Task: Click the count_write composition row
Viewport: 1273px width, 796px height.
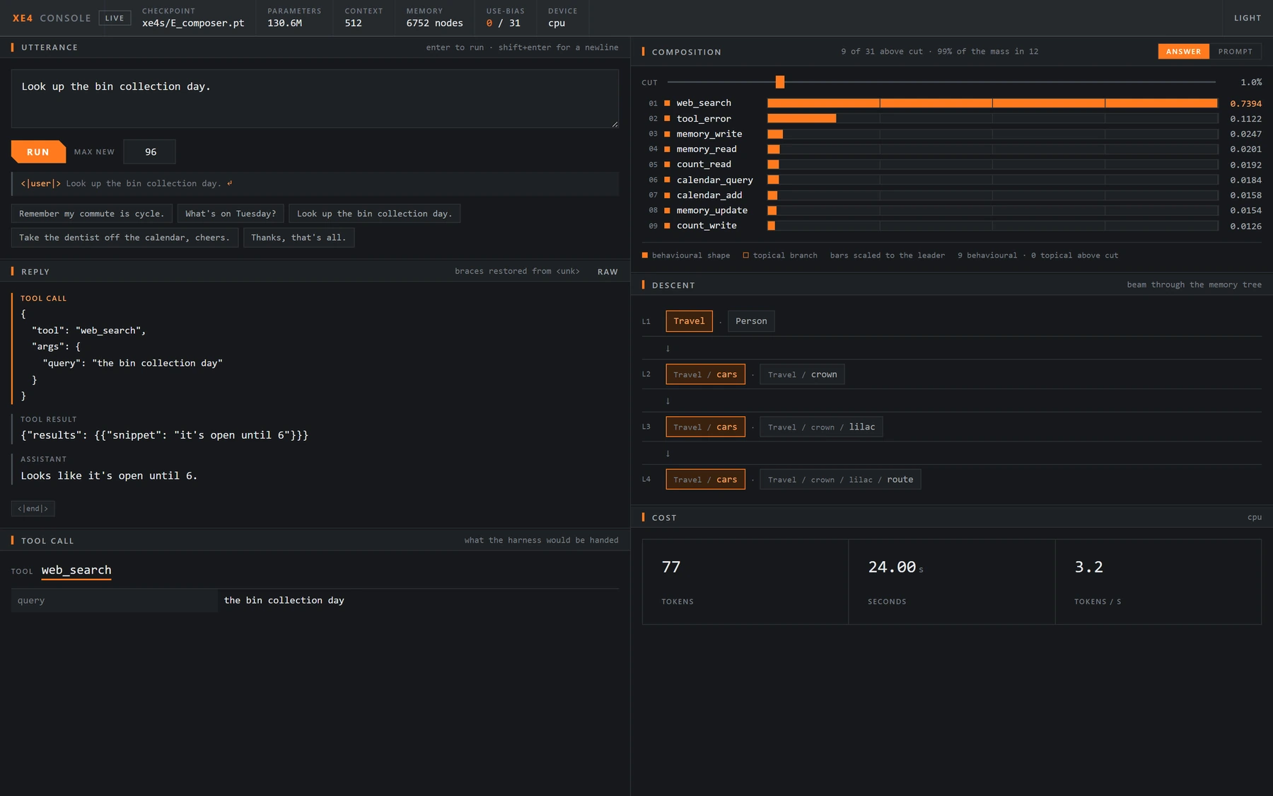Action: coord(952,226)
